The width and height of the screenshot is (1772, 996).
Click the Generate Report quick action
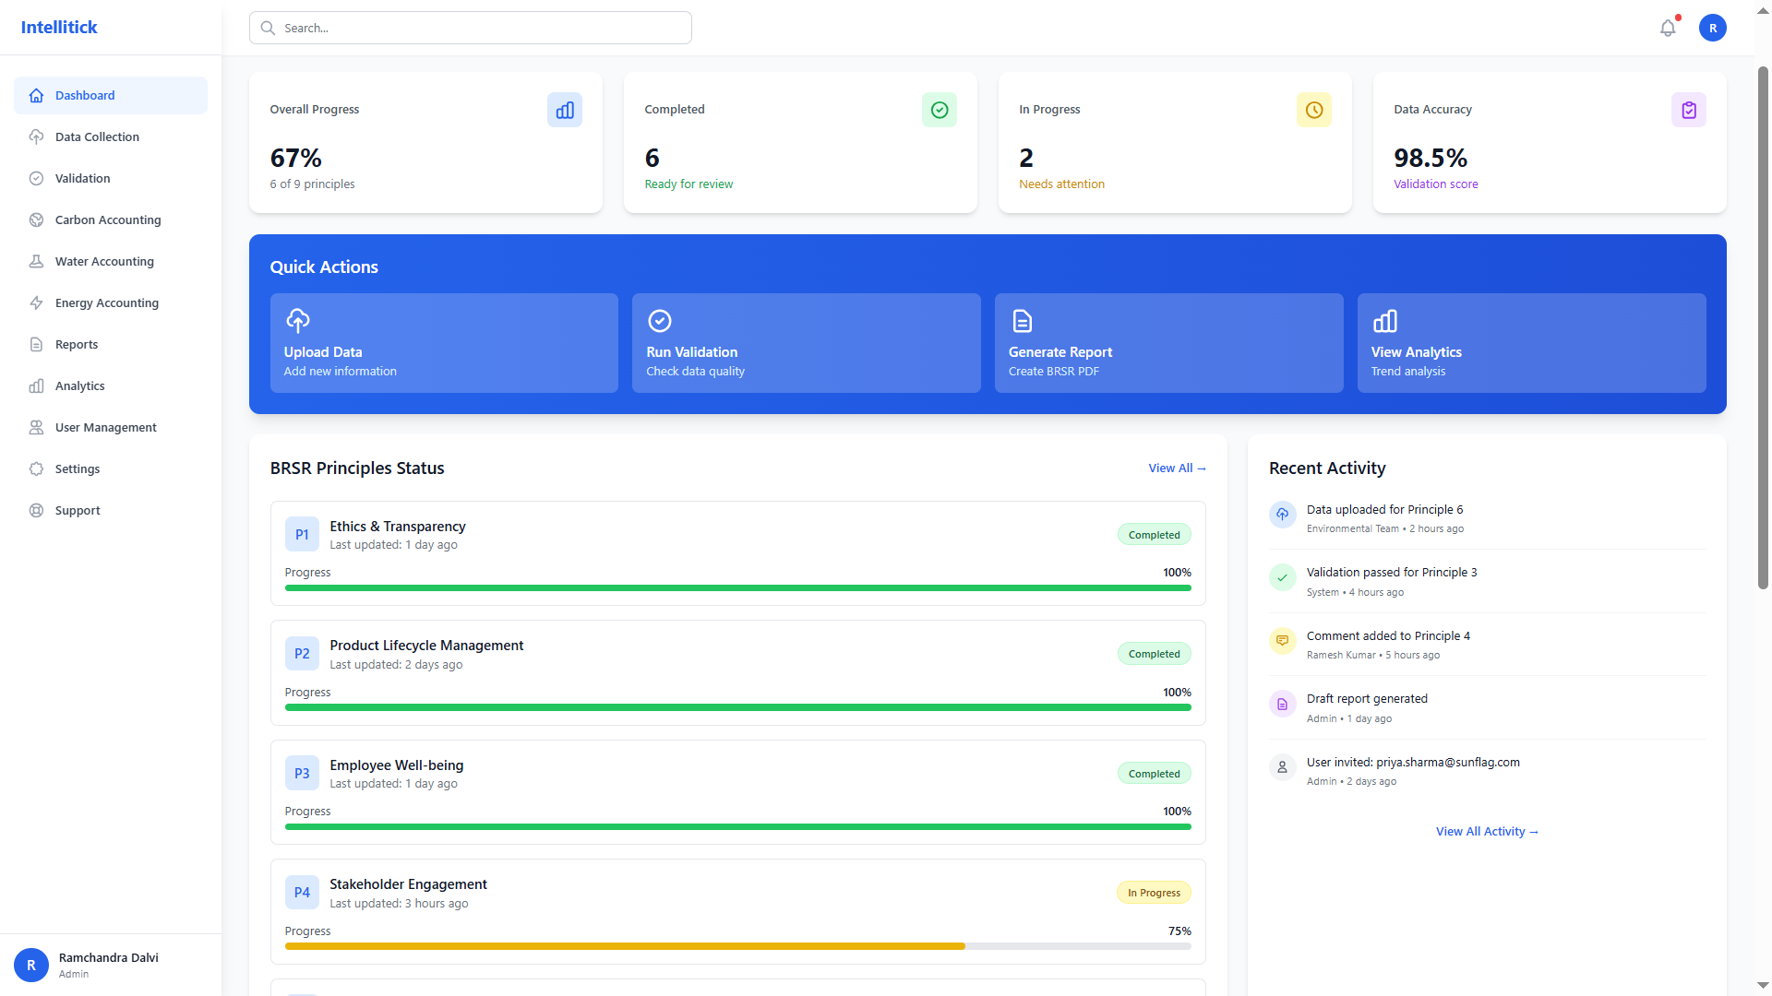click(1168, 342)
